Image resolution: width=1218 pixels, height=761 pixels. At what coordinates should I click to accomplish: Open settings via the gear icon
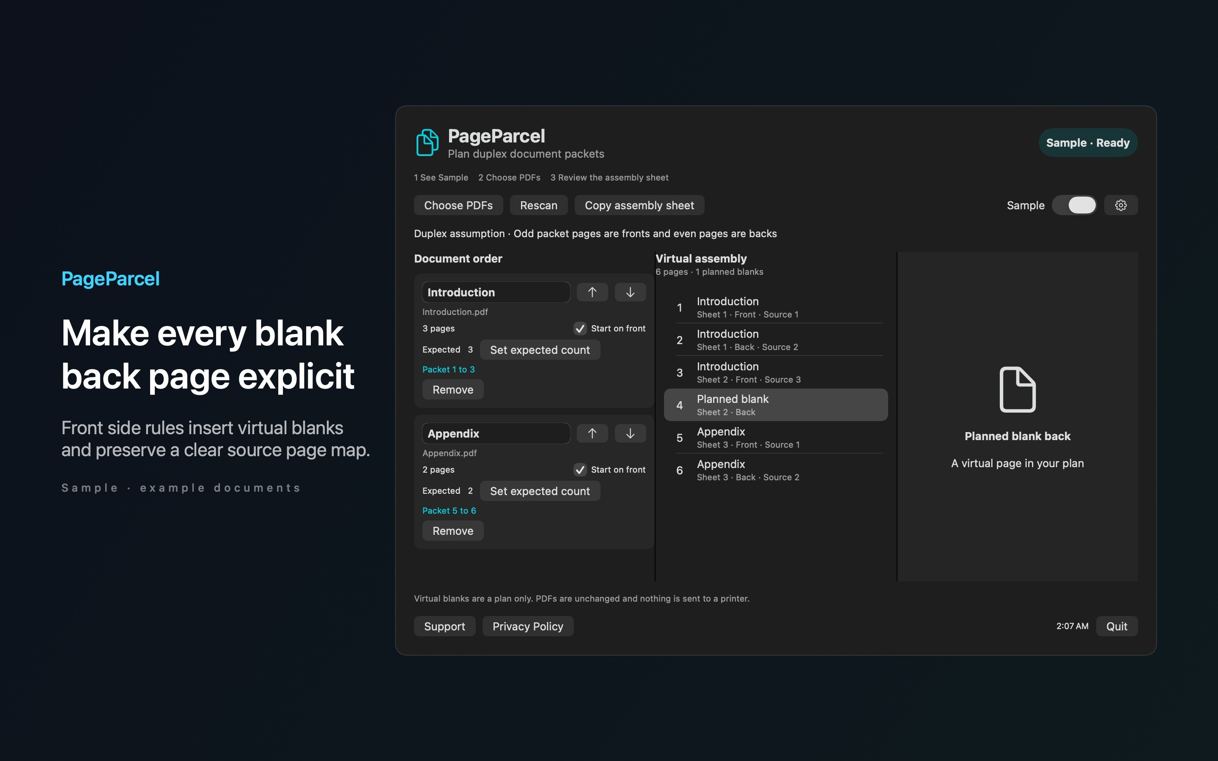[1120, 205]
